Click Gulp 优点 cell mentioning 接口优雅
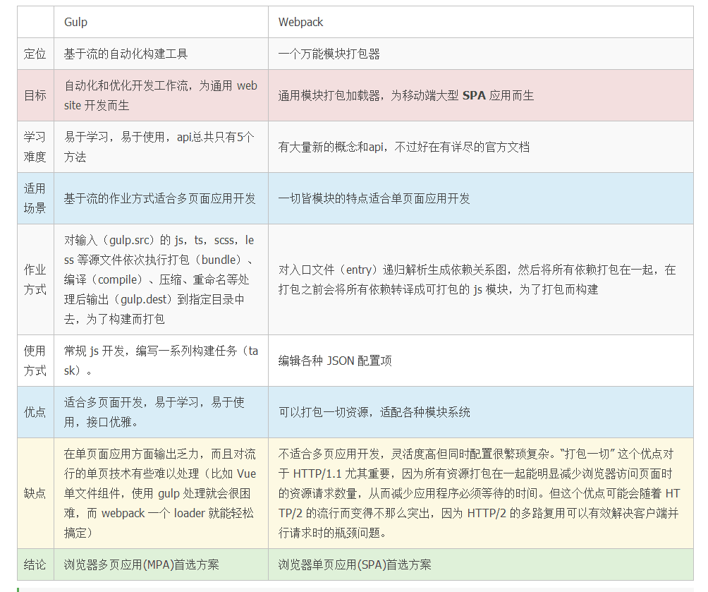 tap(161, 412)
